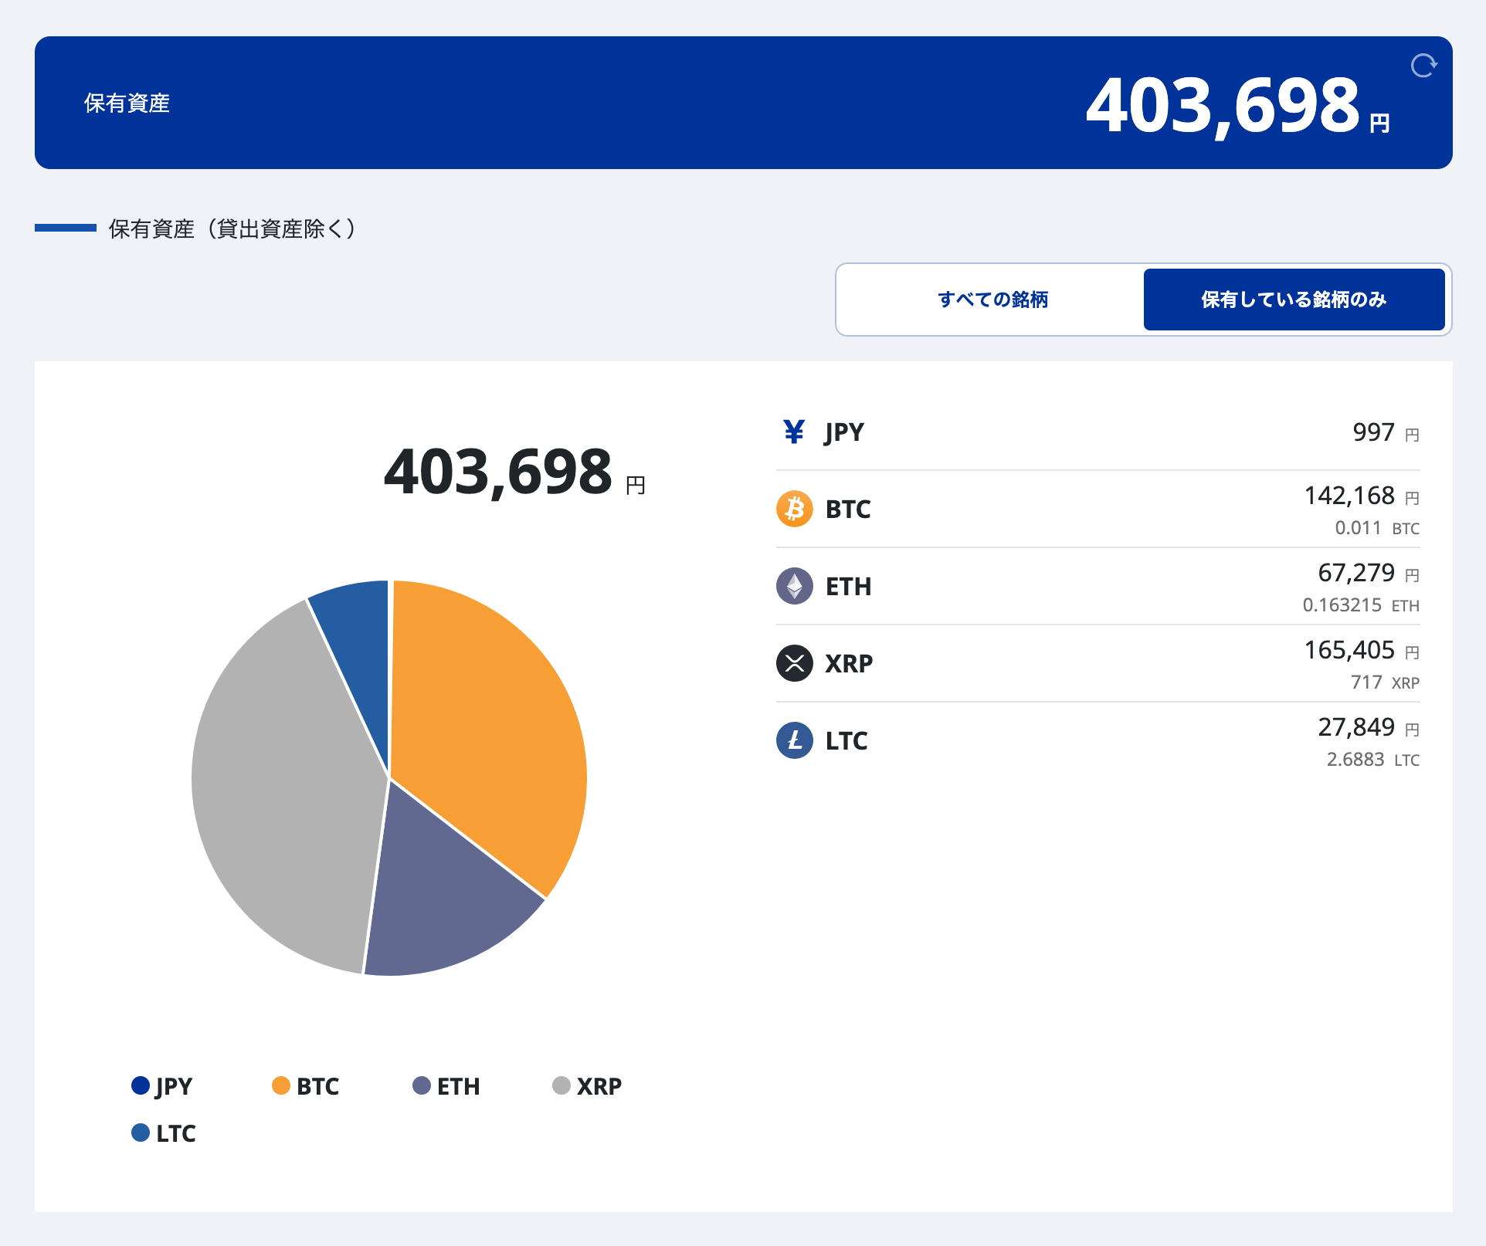Click the 27,849 円 LTC value

tap(1369, 727)
